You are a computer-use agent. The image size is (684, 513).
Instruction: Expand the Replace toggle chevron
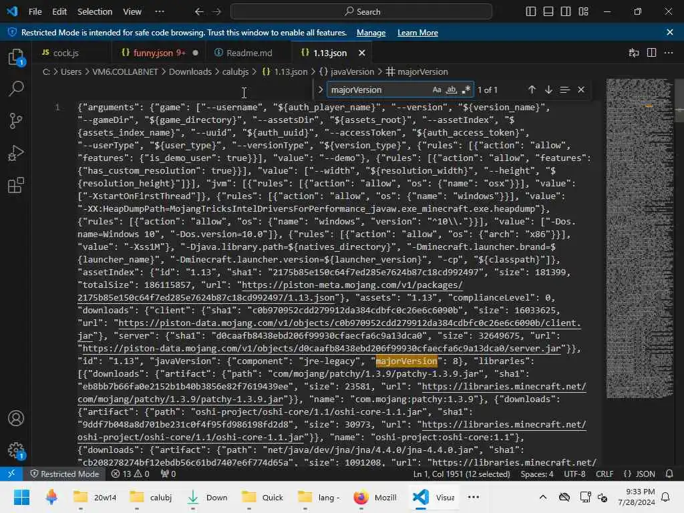tap(320, 90)
